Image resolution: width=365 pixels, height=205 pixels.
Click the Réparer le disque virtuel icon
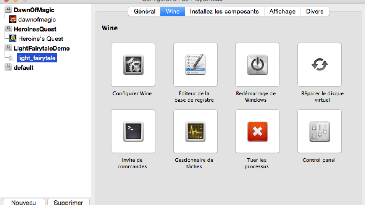(319, 65)
